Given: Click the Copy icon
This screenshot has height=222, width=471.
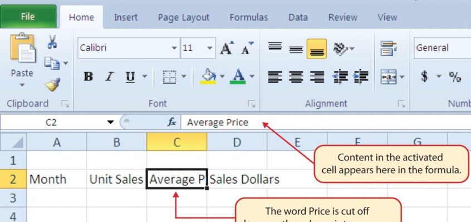Looking at the screenshot, I should [52, 63].
